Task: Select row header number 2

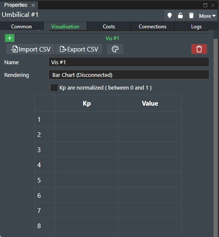Action: coord(45,134)
